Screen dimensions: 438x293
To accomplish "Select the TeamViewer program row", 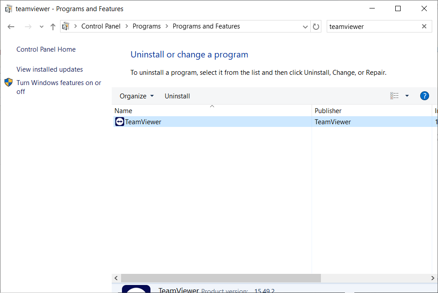I will coord(276,122).
